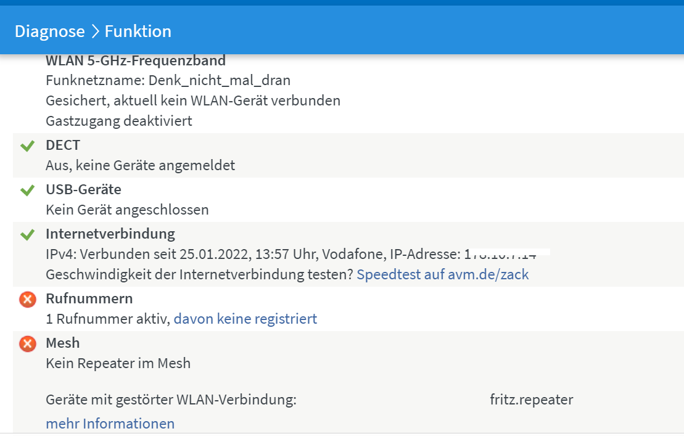Click the green checkmark for Internetverbindung
Screen dimensions: 684x439
point(27,235)
